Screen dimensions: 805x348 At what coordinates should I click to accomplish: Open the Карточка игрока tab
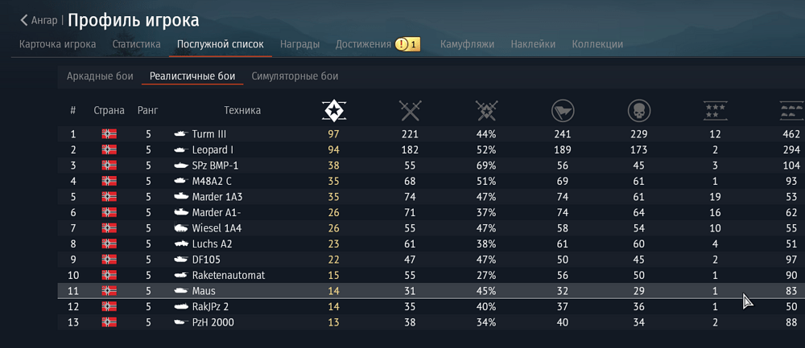pos(58,44)
